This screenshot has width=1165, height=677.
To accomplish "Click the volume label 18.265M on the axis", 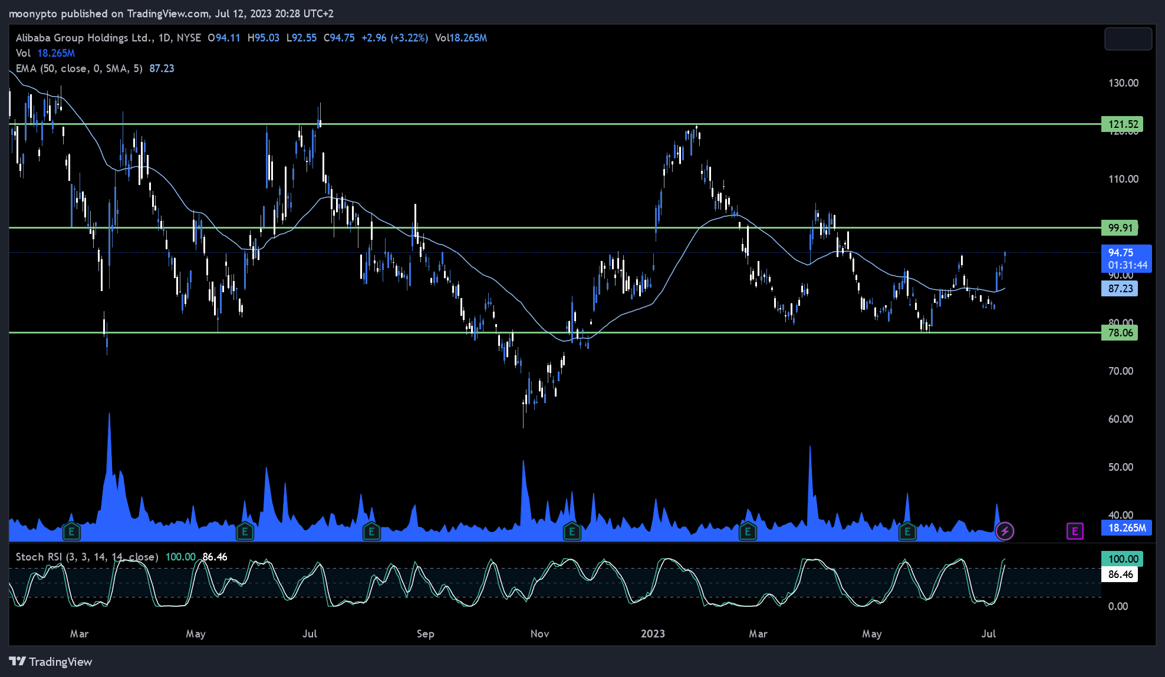I will pyautogui.click(x=1126, y=528).
